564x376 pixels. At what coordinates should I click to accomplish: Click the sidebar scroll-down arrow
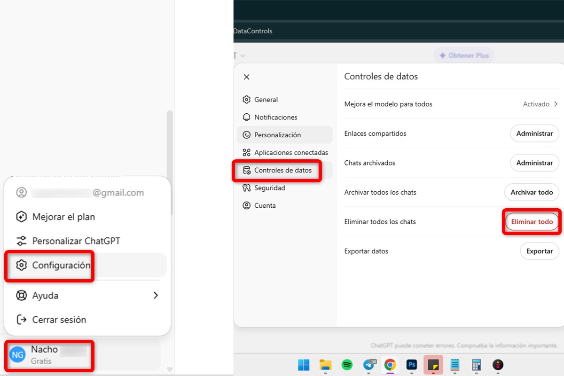click(x=170, y=369)
